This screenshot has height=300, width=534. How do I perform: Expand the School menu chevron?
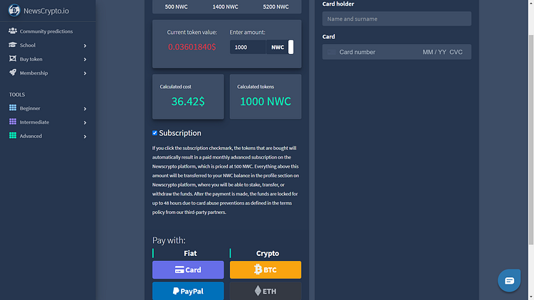point(85,45)
